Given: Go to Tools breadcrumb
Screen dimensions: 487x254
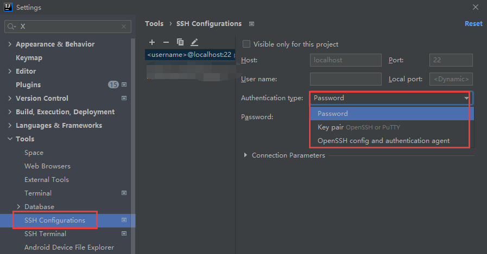Looking at the screenshot, I should [x=154, y=23].
